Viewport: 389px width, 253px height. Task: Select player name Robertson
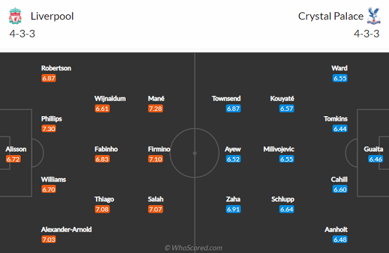pos(56,68)
